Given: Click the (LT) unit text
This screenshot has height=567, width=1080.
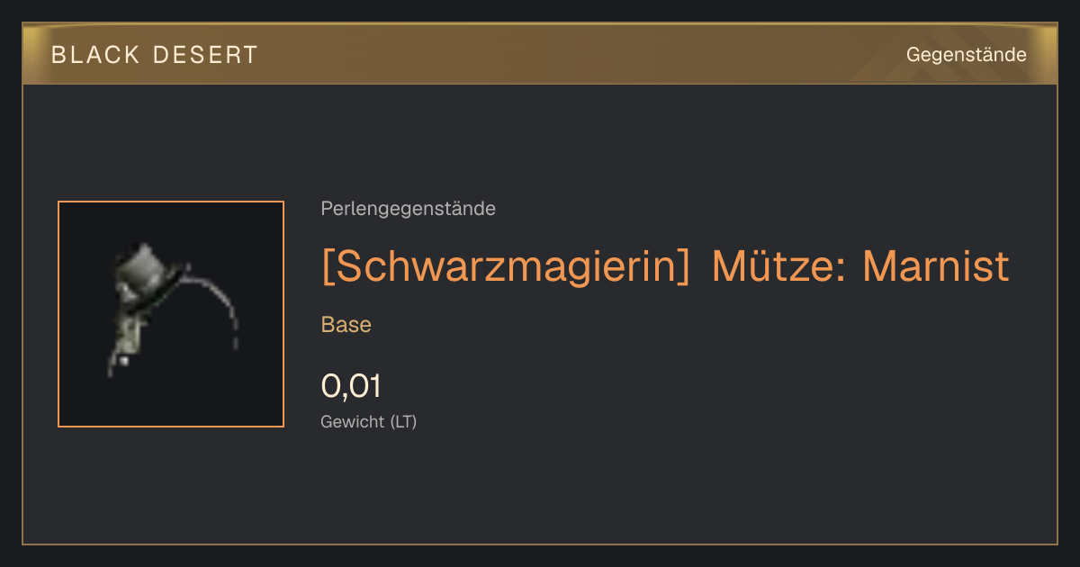Looking at the screenshot, I should [404, 421].
